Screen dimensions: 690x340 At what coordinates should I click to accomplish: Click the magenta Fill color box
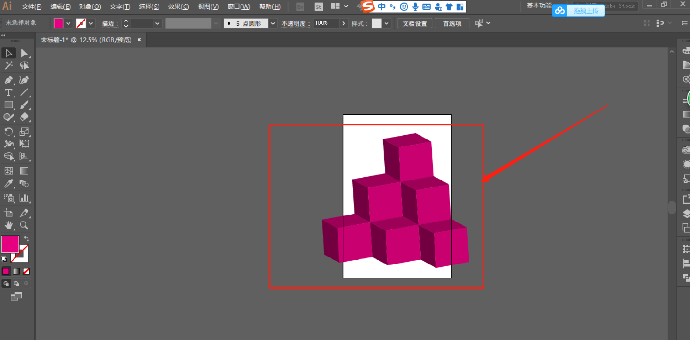(10, 244)
